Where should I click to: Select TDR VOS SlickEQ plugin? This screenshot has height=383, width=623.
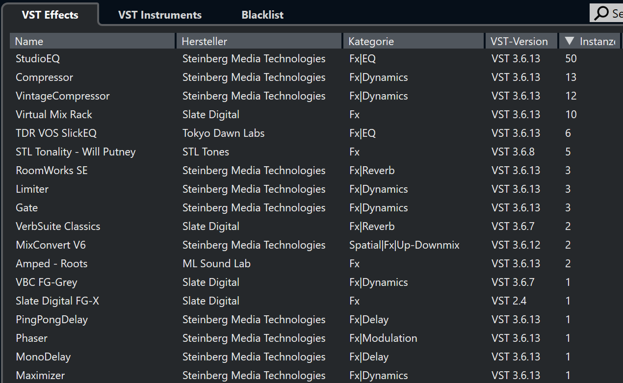point(56,133)
